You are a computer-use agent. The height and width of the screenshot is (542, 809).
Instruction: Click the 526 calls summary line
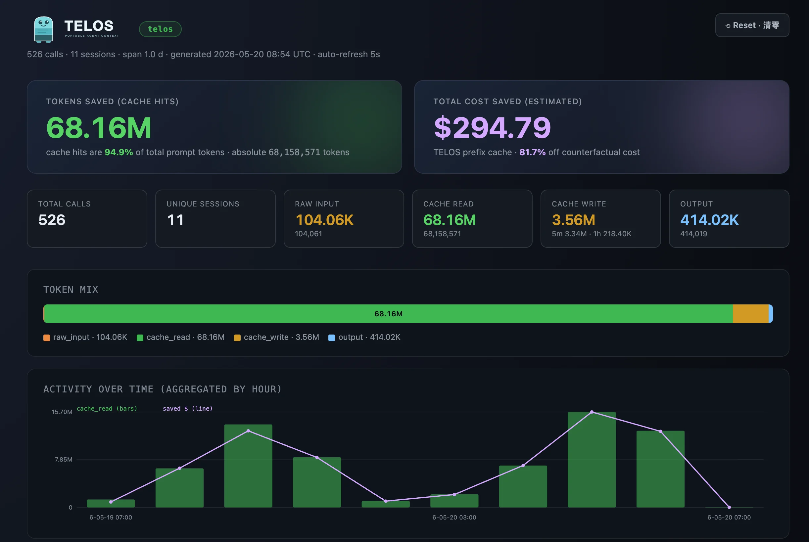[203, 54]
